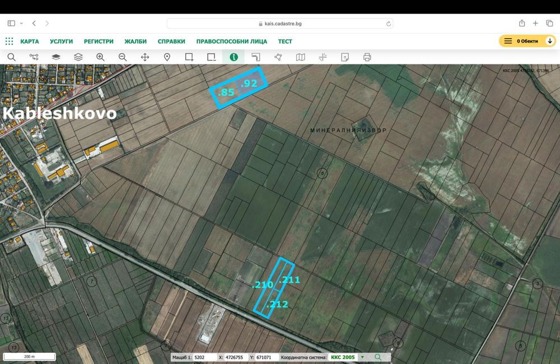560x364 pixels.
Task: Open the layer tree structure tool
Action: [34, 57]
